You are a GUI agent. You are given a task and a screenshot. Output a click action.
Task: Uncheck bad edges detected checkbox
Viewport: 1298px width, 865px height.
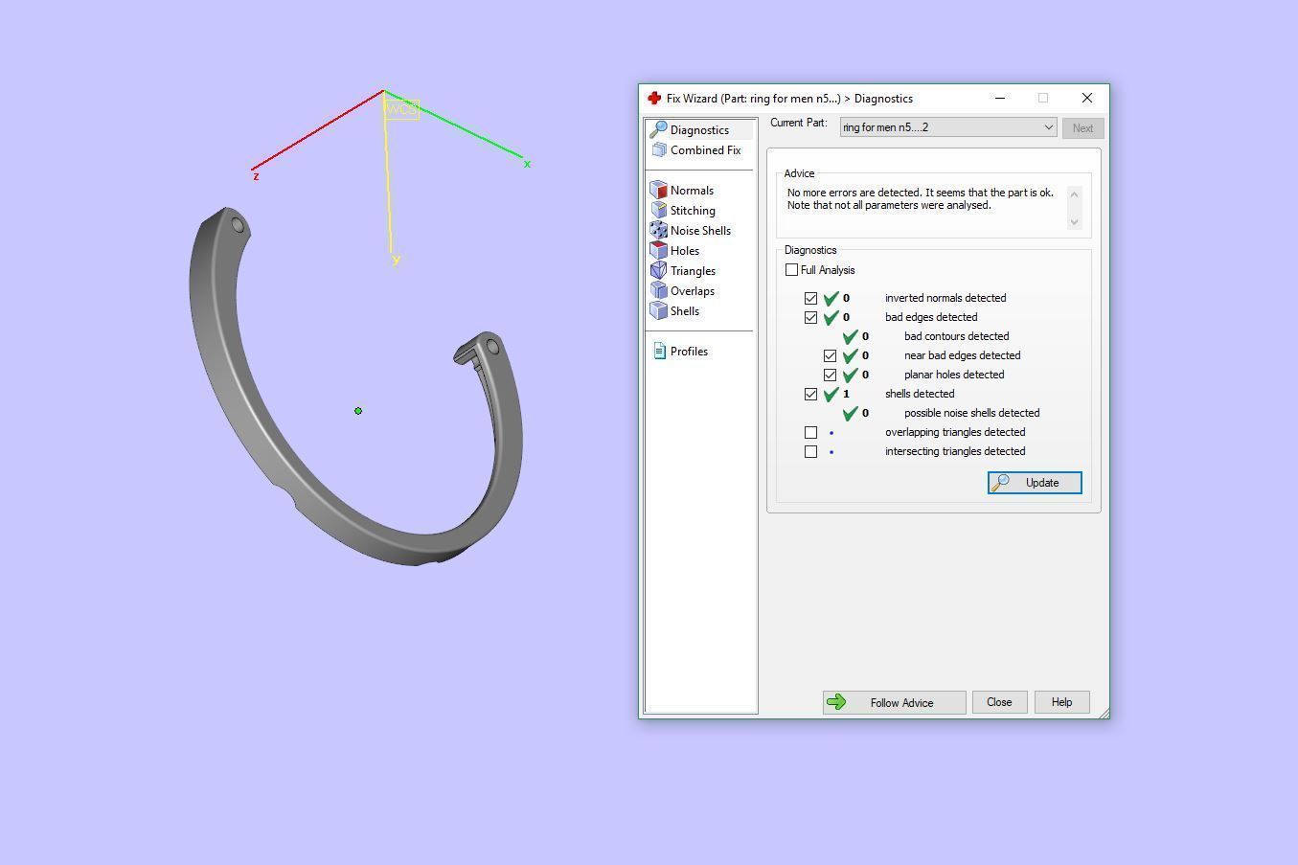810,317
